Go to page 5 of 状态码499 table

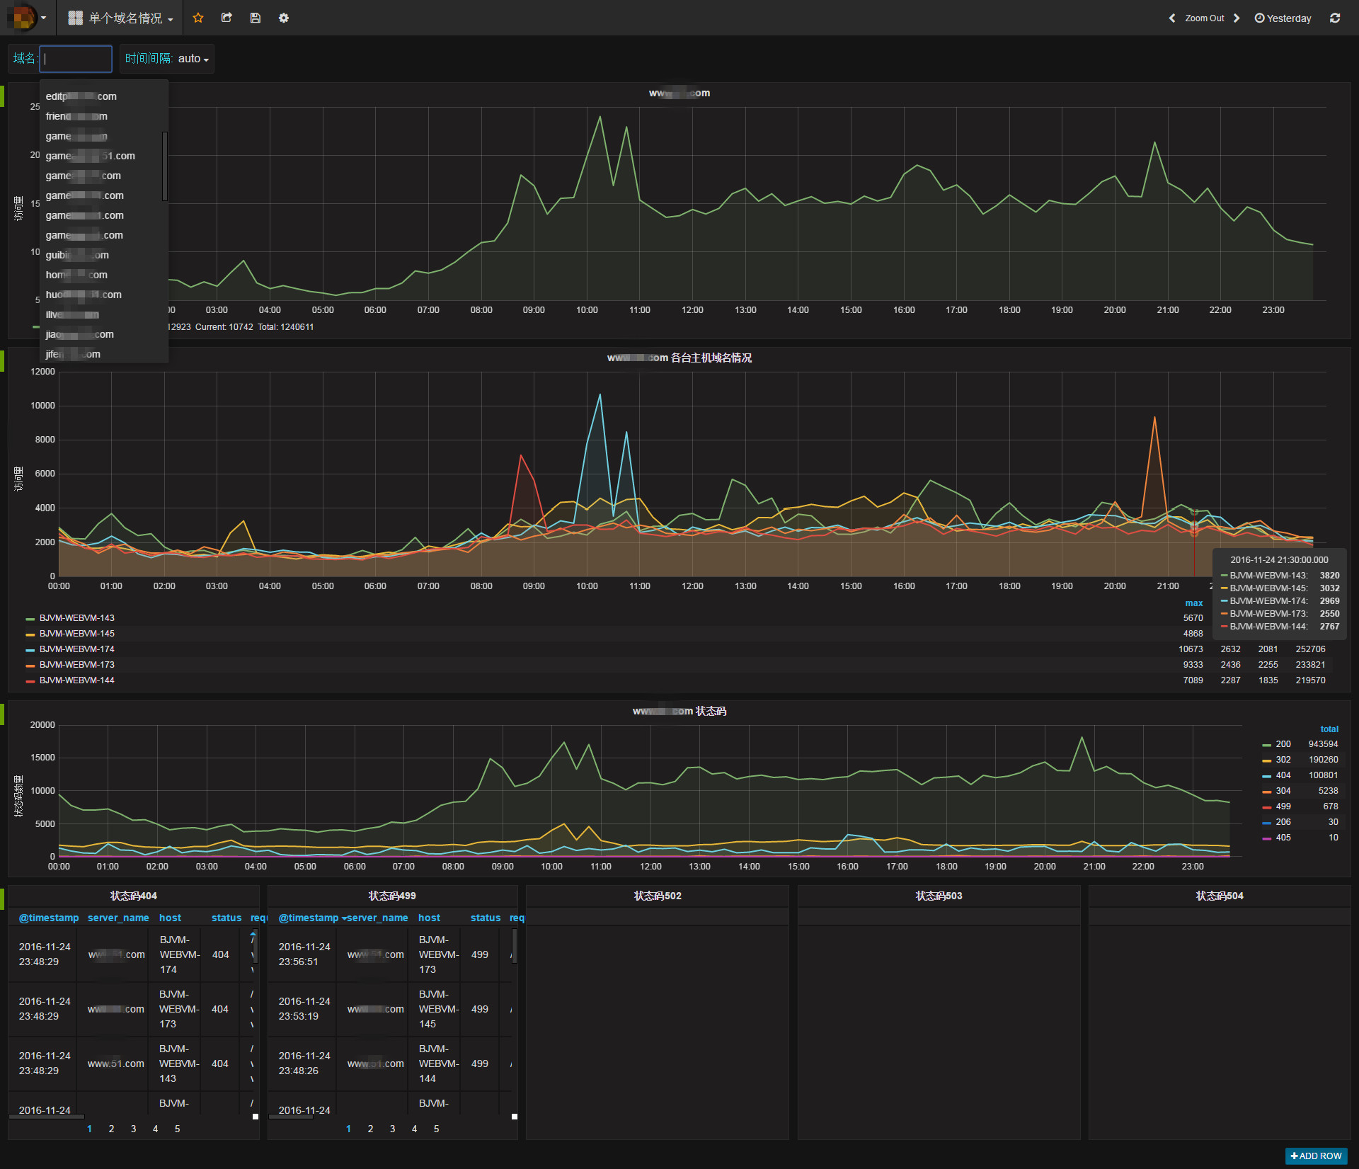(x=436, y=1129)
